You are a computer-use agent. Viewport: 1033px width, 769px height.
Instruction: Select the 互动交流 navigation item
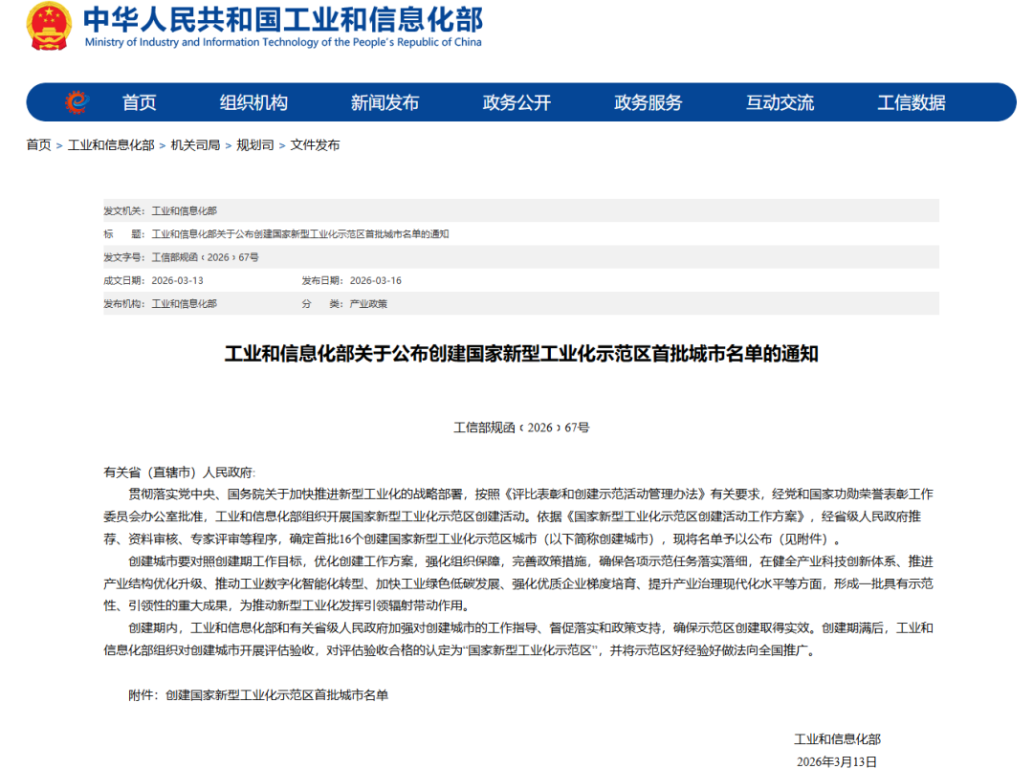[780, 102]
